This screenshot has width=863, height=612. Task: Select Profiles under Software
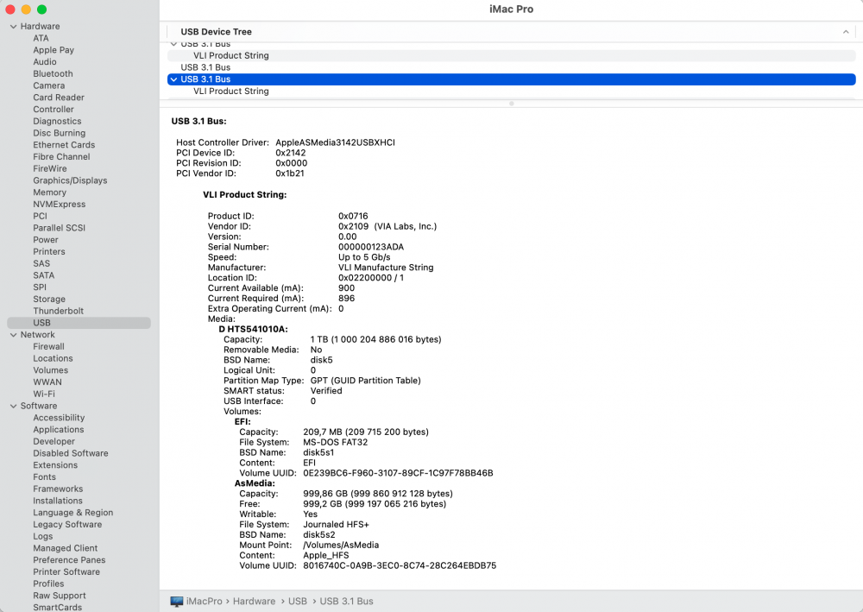click(x=48, y=584)
